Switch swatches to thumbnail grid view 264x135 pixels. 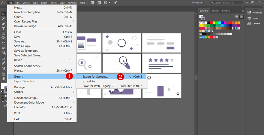click(241, 17)
